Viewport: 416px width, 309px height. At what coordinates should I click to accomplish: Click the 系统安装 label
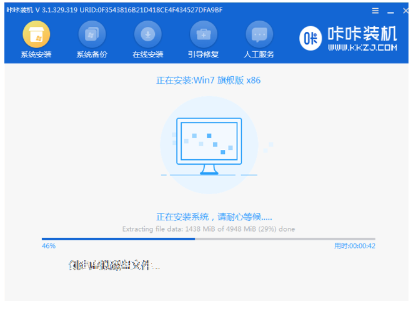coord(36,54)
